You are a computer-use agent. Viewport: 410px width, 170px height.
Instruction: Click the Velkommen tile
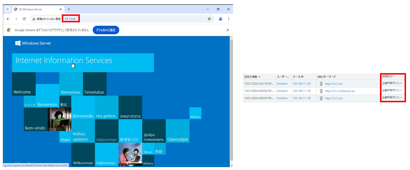pos(107,155)
